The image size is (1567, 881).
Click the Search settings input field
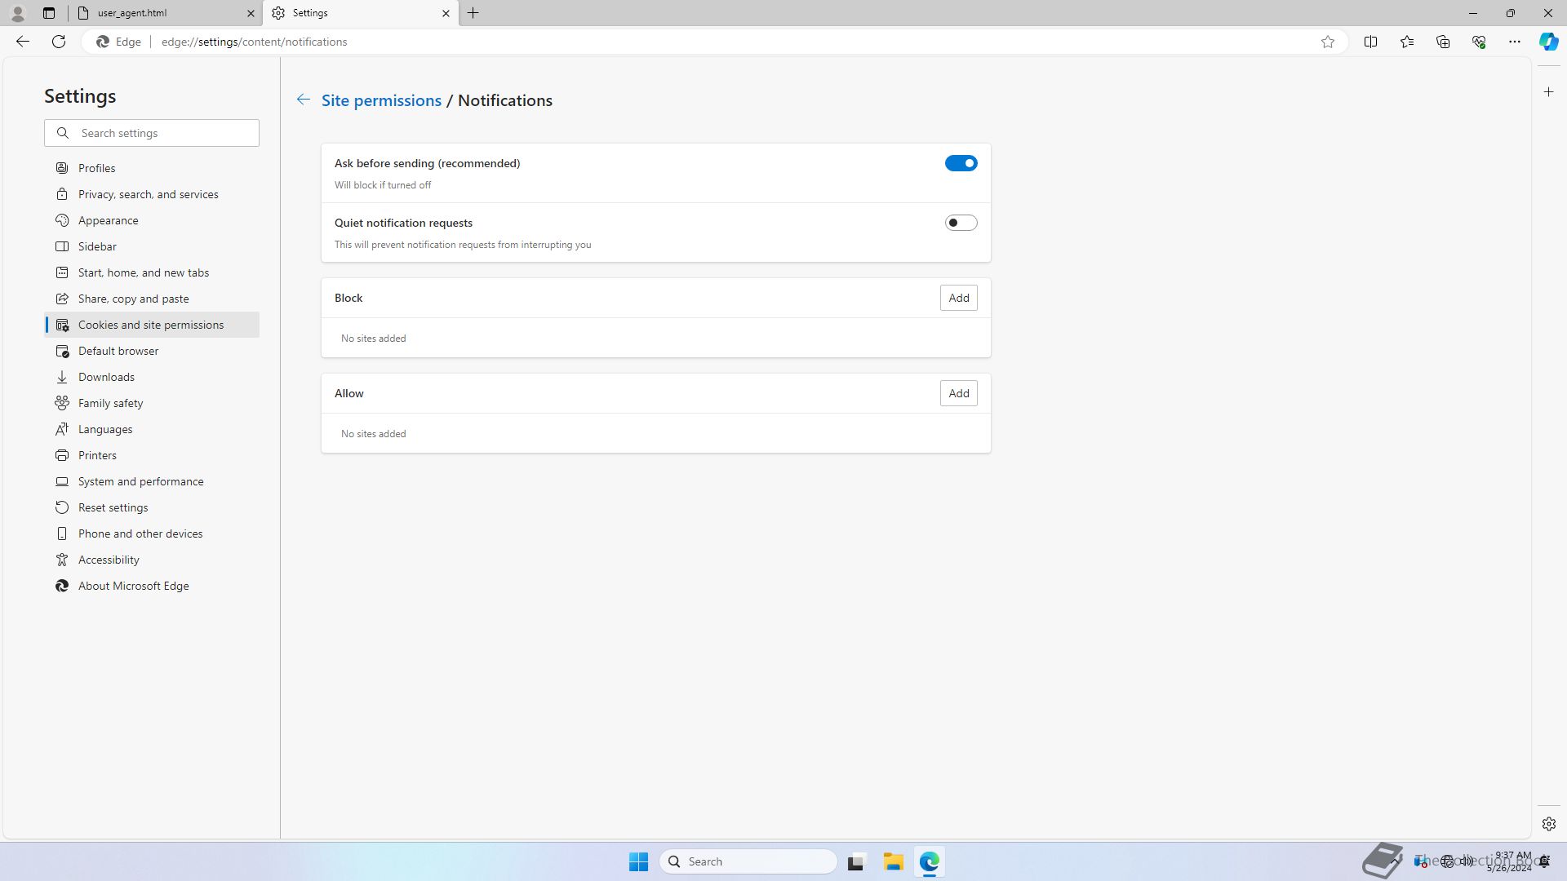pos(163,133)
